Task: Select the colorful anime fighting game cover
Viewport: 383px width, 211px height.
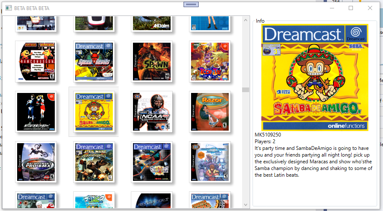Action: pos(210,62)
